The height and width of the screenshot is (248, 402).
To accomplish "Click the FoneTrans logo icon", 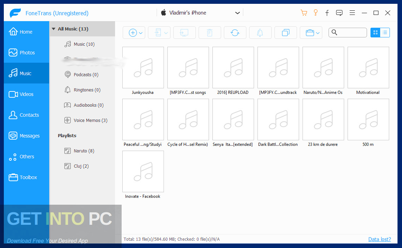I will point(15,13).
